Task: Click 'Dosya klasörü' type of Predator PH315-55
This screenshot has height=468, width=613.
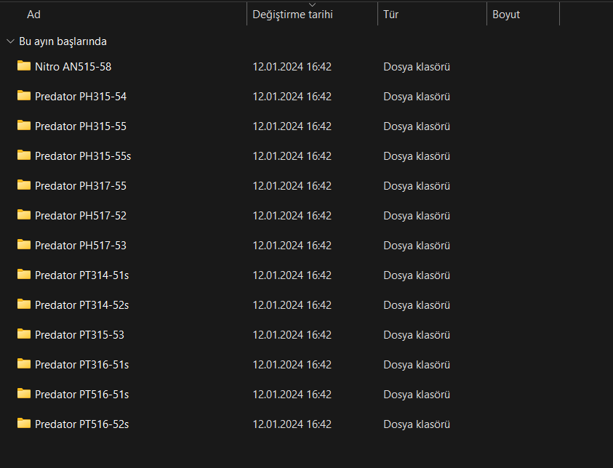Action: 417,126
